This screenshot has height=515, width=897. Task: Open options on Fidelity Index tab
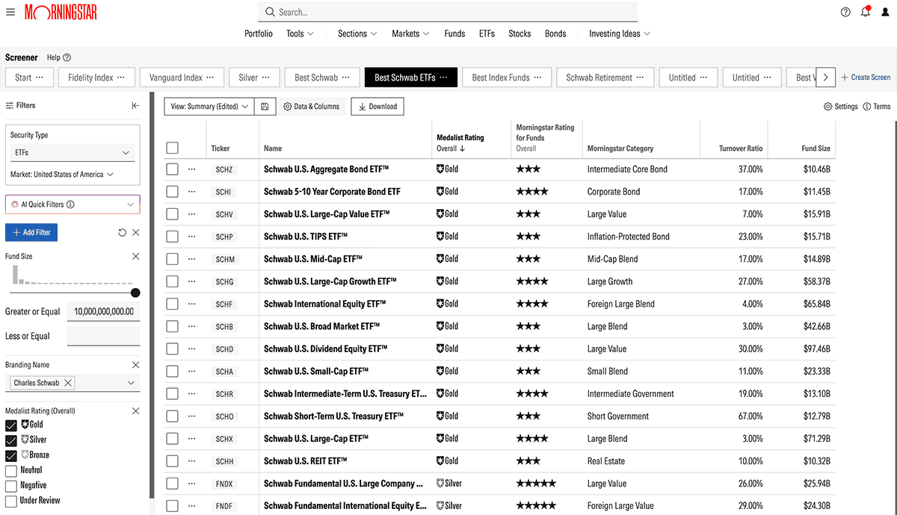(x=122, y=78)
